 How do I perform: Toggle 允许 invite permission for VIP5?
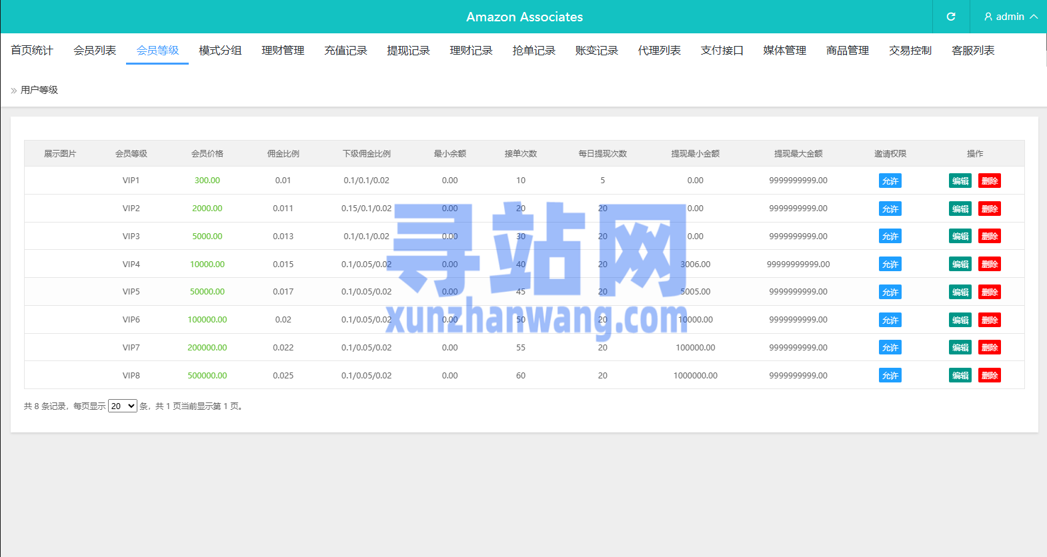(890, 292)
